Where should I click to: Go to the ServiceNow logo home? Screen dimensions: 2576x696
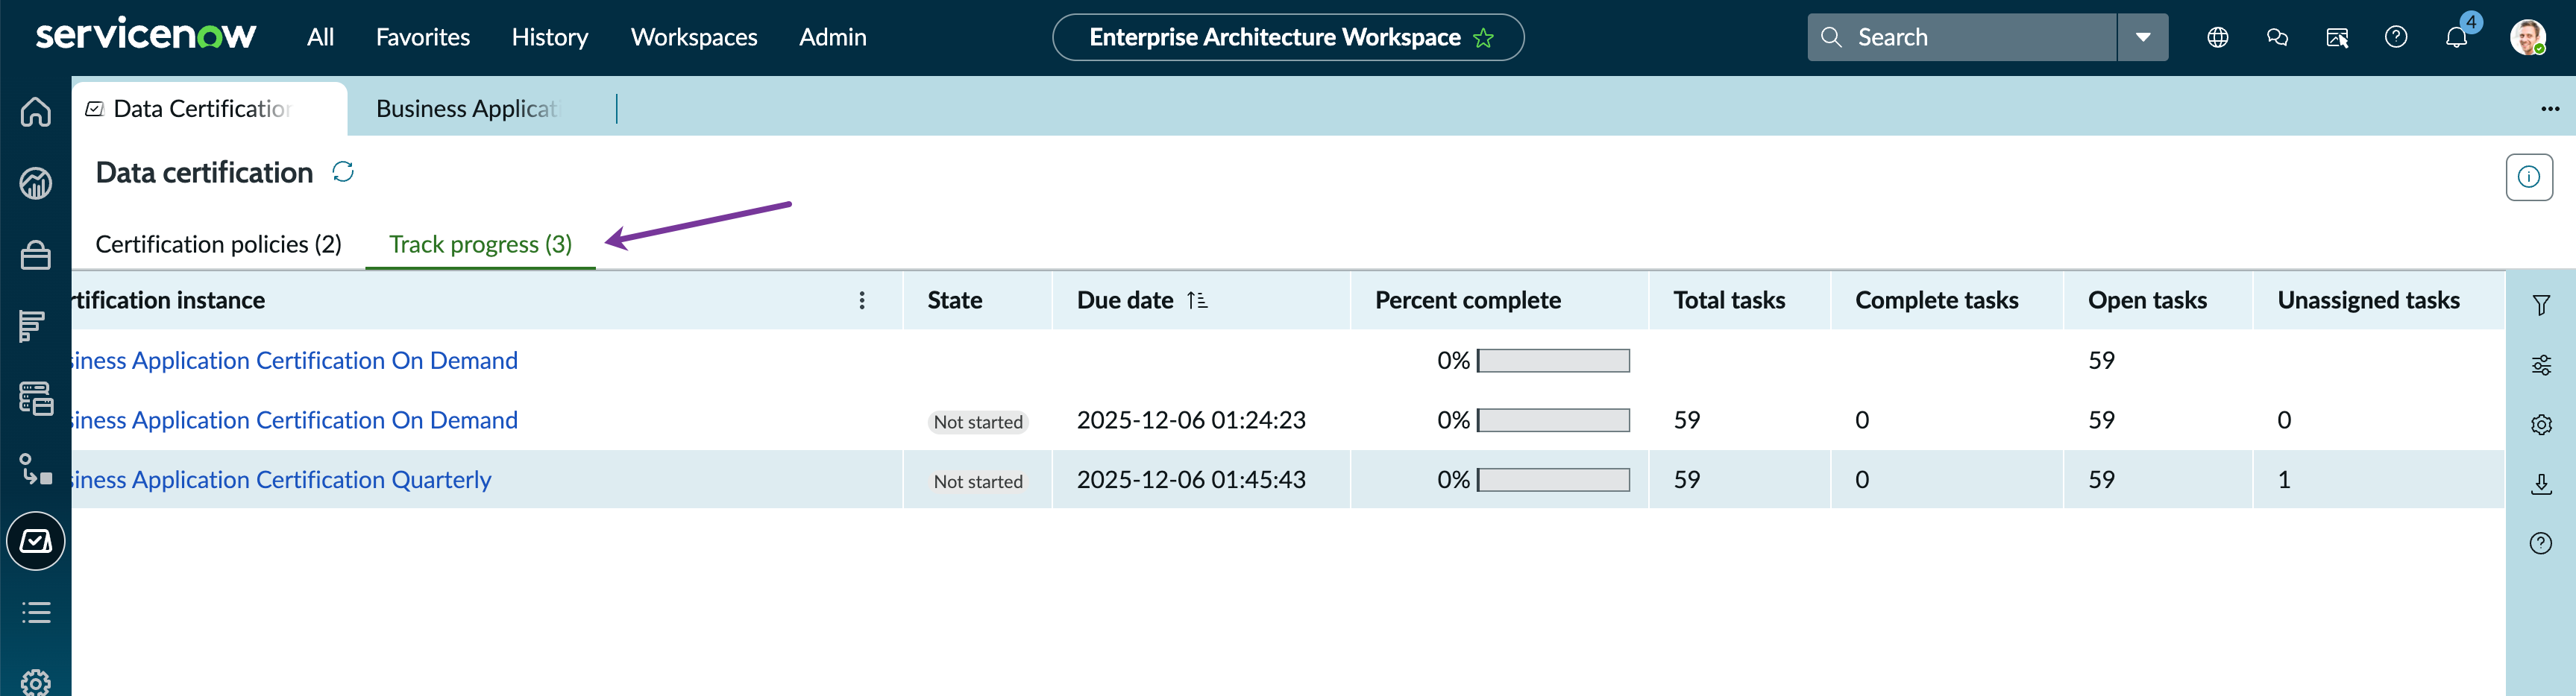146,35
